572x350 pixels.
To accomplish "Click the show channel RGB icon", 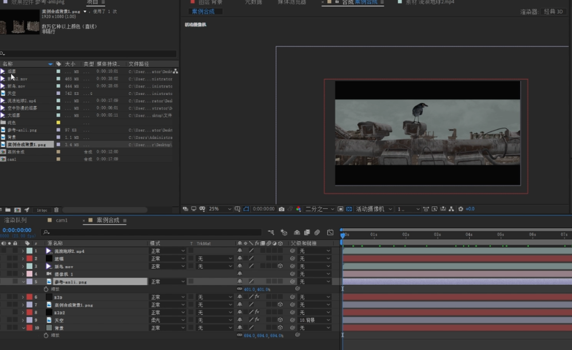I will coord(298,209).
